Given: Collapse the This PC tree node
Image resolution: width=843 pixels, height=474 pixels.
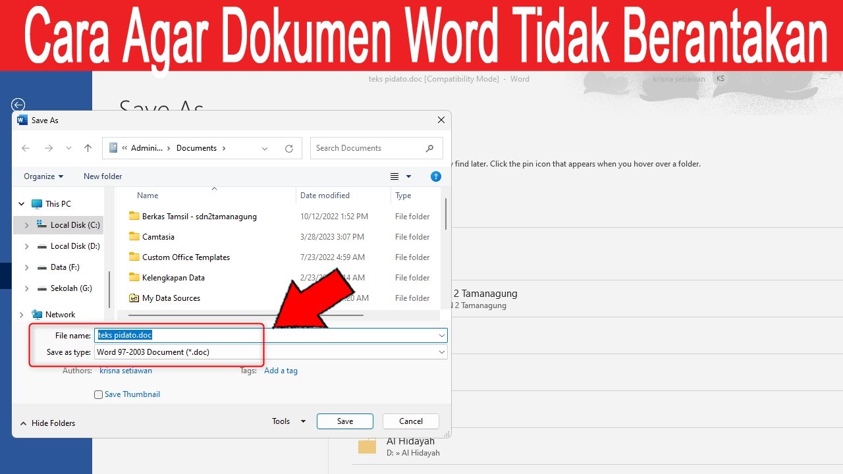Looking at the screenshot, I should tap(22, 204).
